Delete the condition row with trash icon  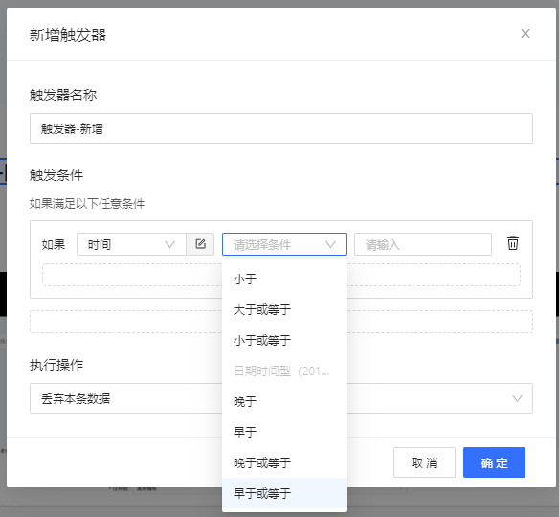coord(513,243)
